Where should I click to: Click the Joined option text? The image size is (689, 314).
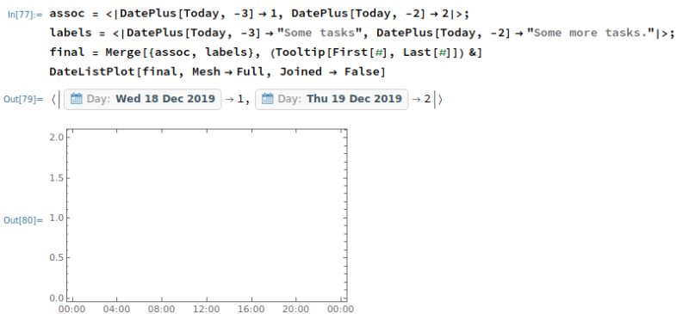pyautogui.click(x=301, y=71)
